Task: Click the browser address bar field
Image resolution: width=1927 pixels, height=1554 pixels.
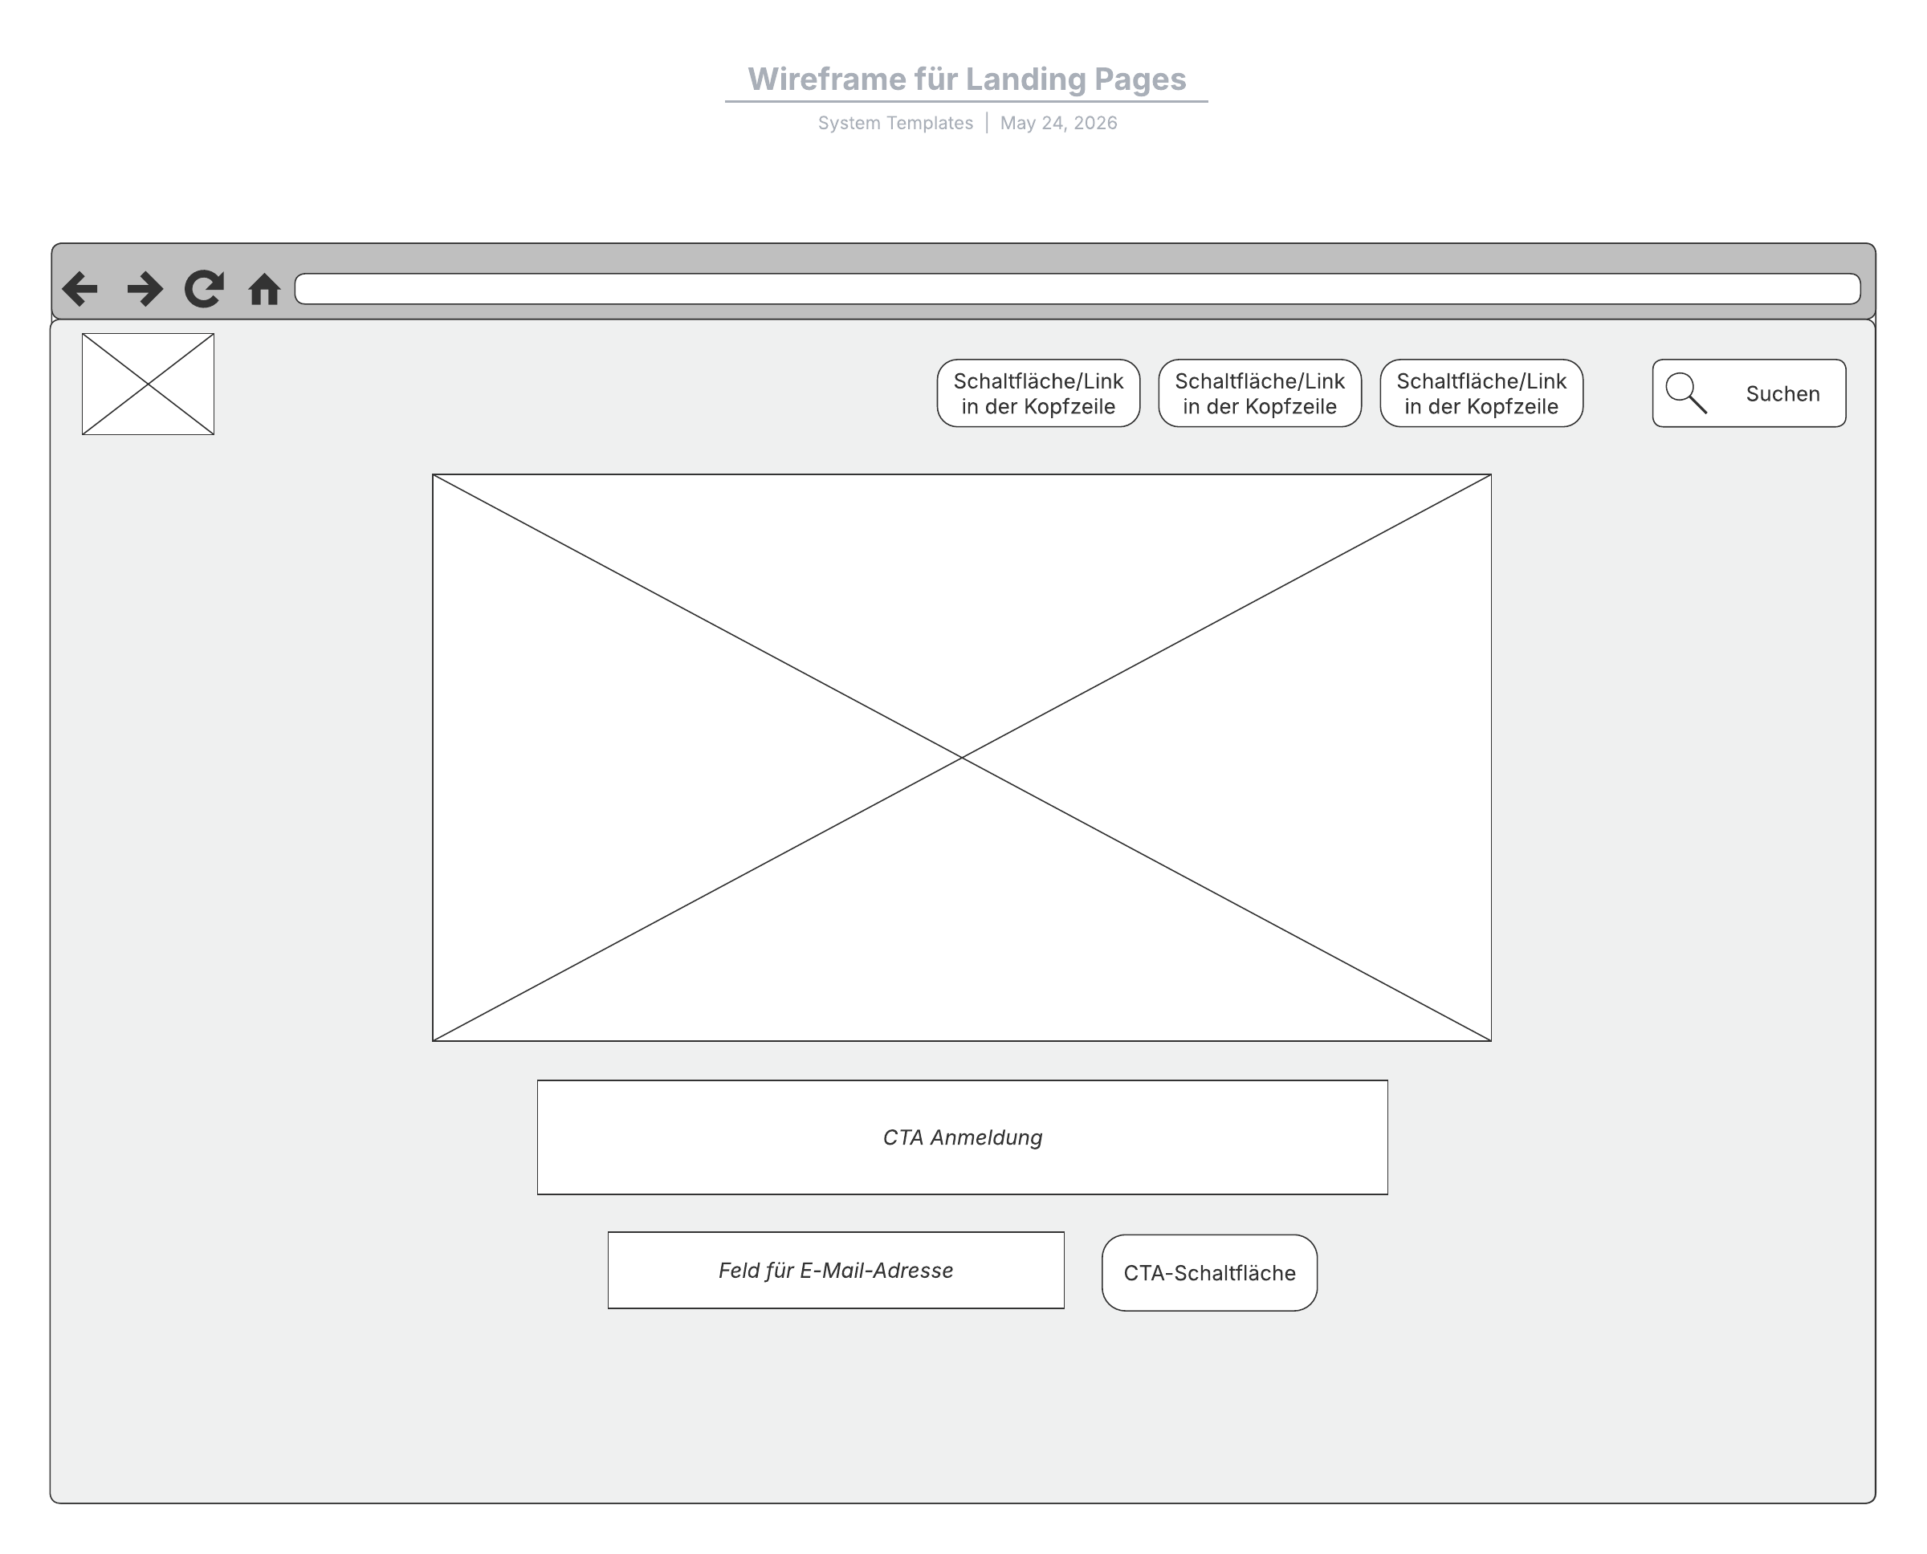Action: [1078, 289]
